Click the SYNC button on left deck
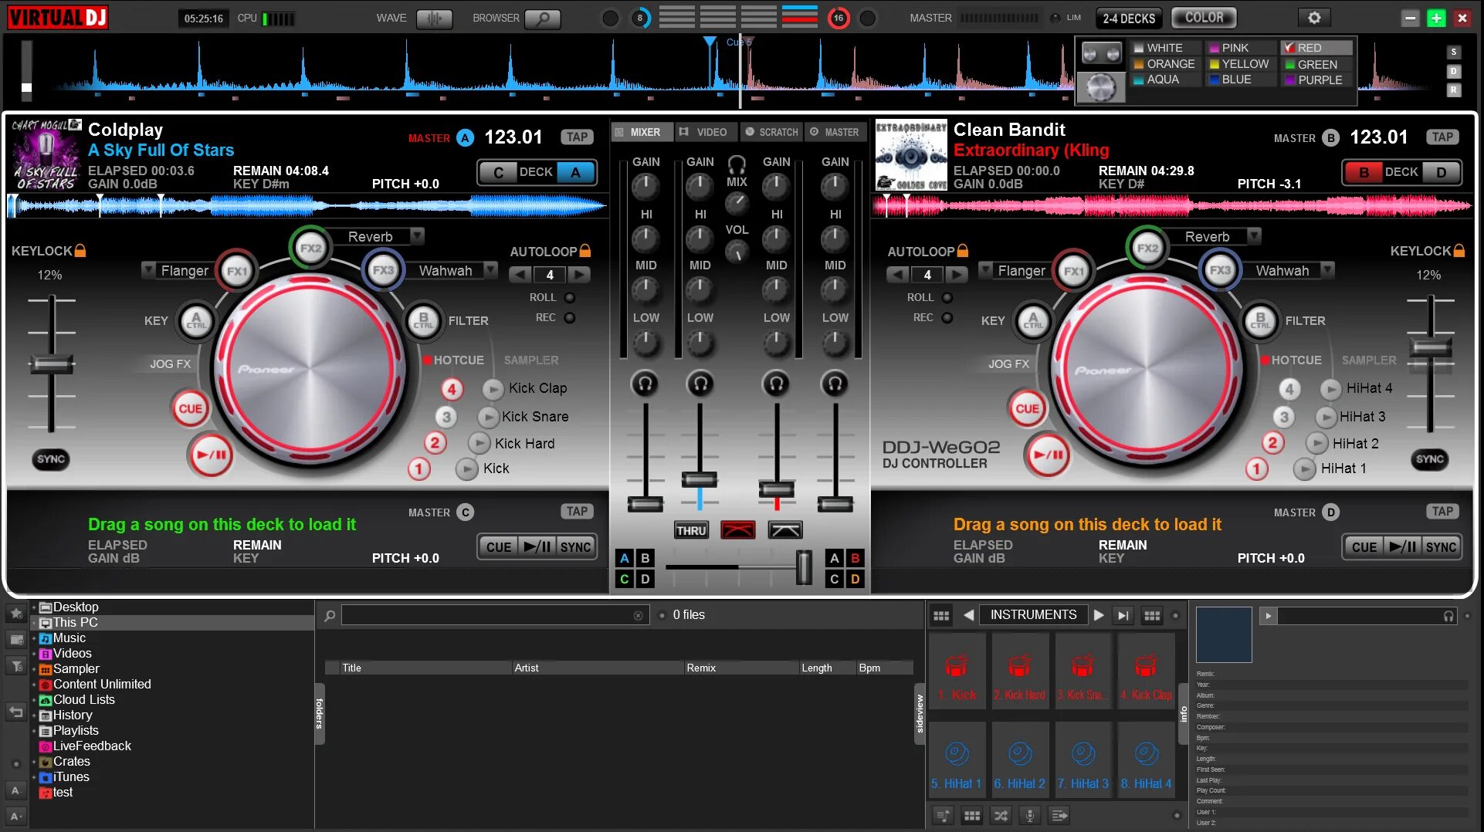1484x832 pixels. point(51,459)
